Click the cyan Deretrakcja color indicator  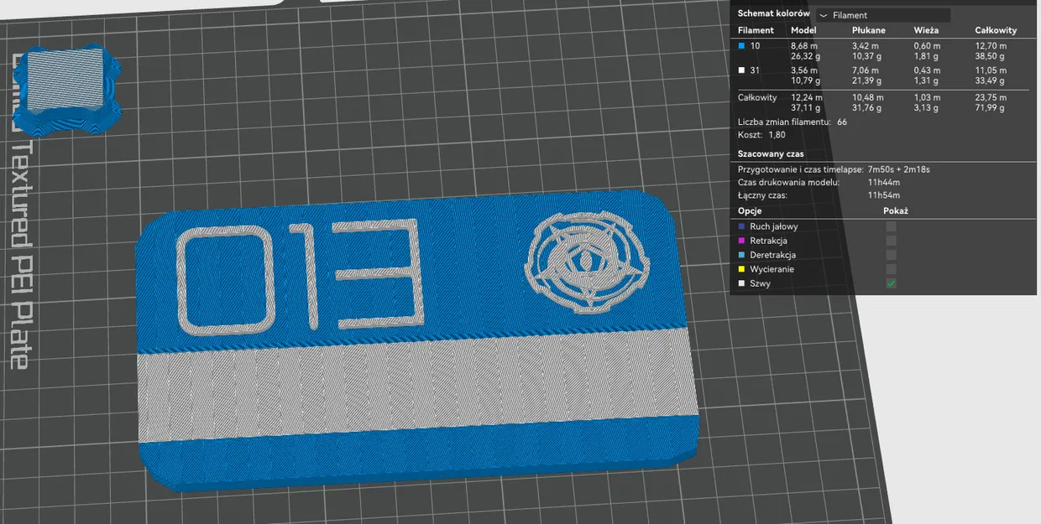(x=741, y=255)
